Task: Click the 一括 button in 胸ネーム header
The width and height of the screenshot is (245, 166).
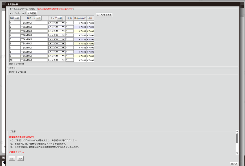Action: click(x=38, y=18)
